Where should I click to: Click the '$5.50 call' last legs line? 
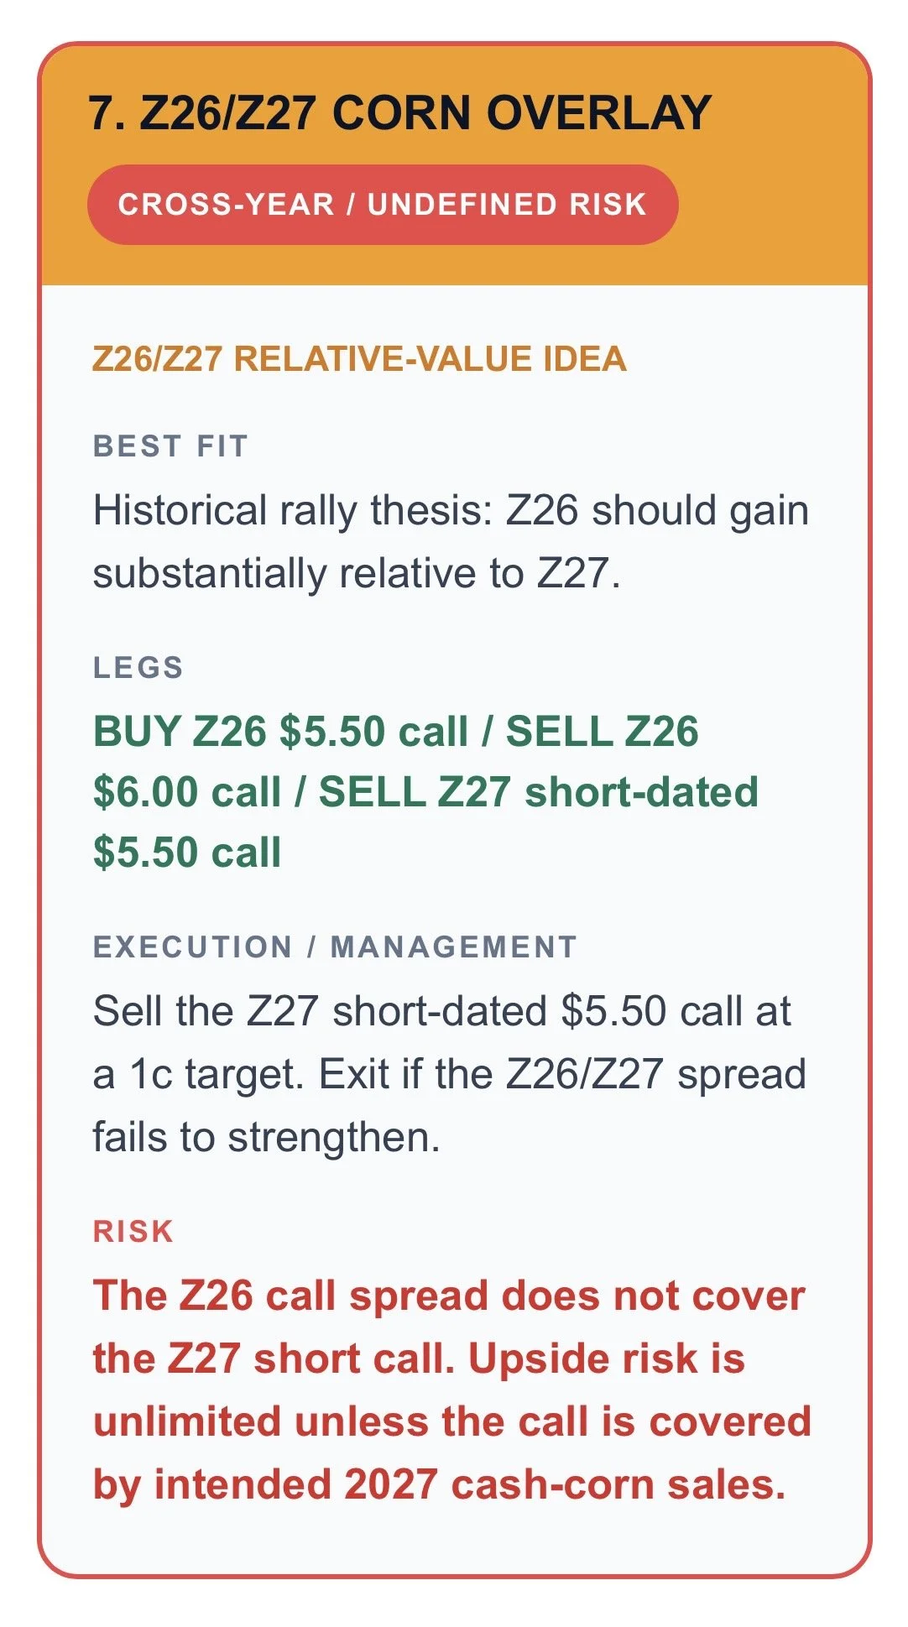(x=186, y=852)
